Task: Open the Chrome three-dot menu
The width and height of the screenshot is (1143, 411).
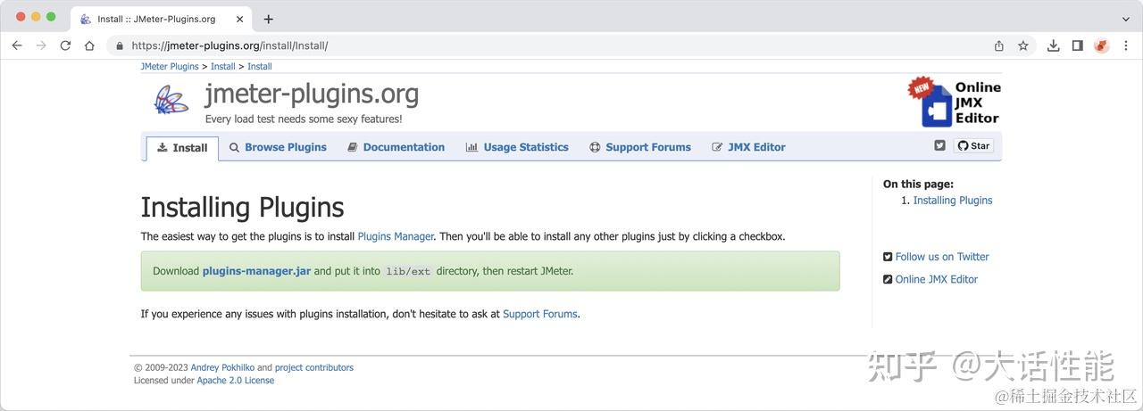Action: pyautogui.click(x=1126, y=45)
